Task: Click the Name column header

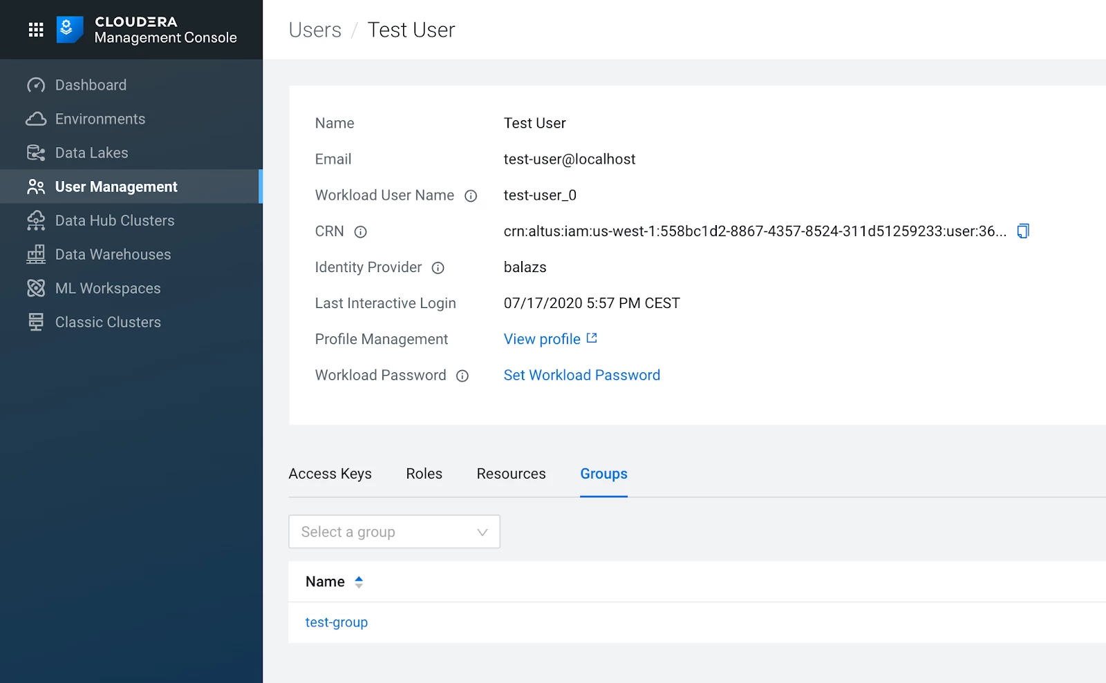Action: 325,581
